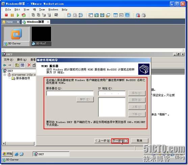Click the 下移(O) button

tap(137, 114)
